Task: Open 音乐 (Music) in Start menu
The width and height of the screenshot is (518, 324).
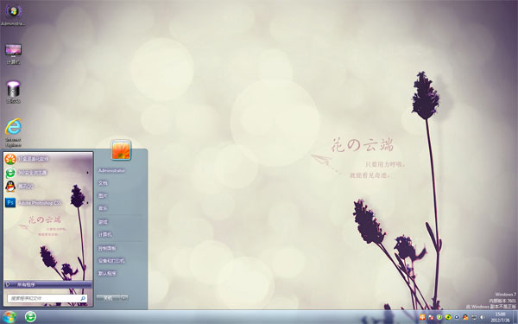Action: [103, 208]
